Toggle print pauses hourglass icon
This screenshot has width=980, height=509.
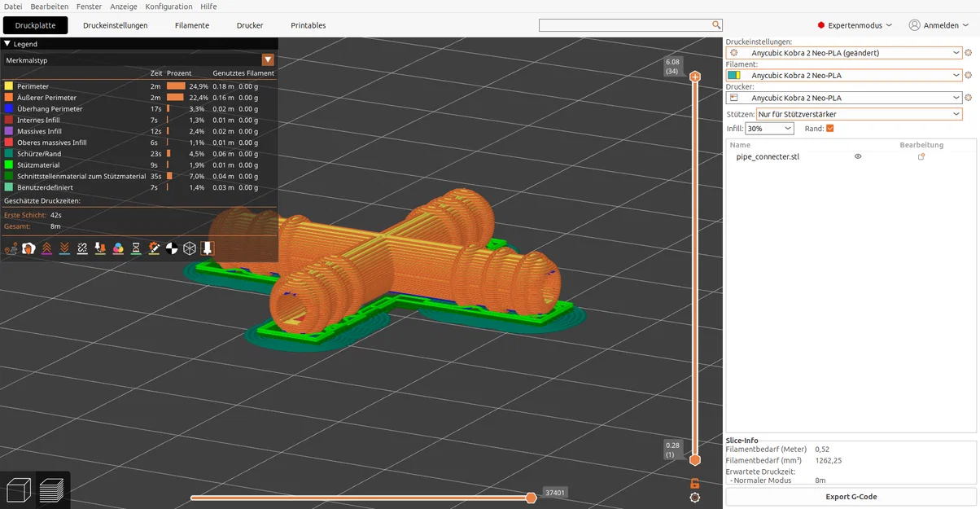pos(136,248)
